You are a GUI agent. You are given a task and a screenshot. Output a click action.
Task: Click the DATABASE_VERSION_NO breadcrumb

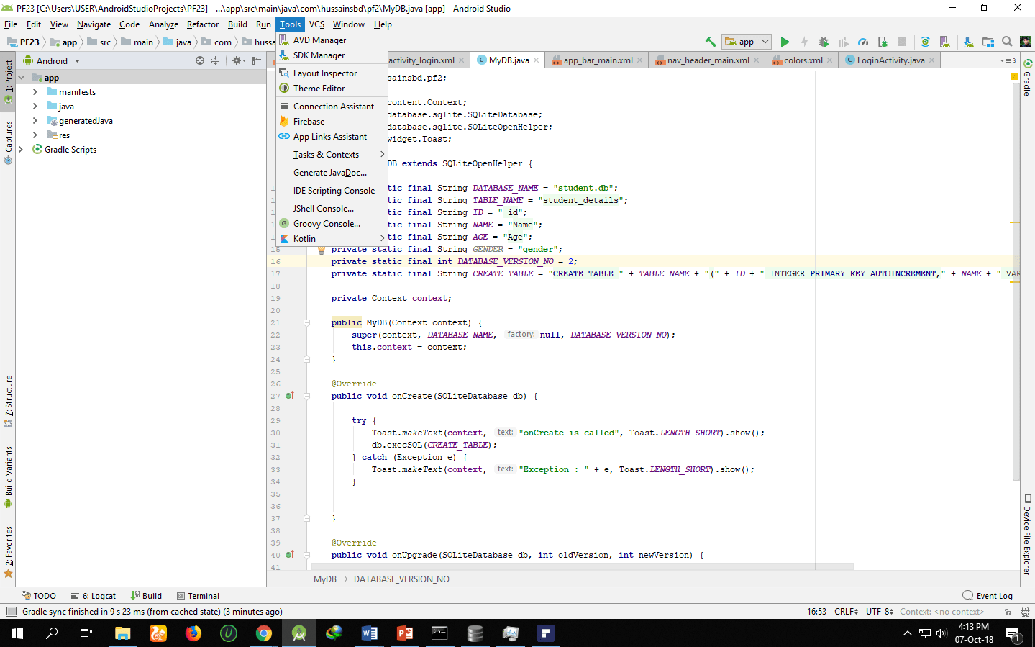(x=401, y=579)
